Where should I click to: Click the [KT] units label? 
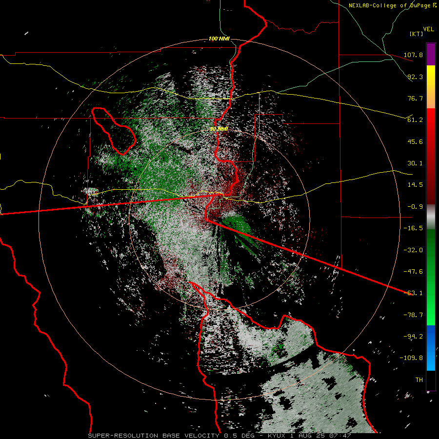417,34
